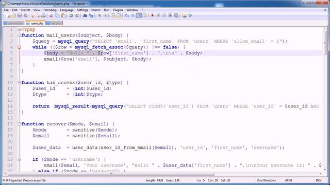Save the current file via toolbar
Image resolution: width=330 pixels, height=185 pixels.
(20, 16)
